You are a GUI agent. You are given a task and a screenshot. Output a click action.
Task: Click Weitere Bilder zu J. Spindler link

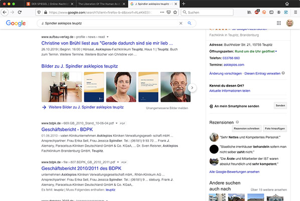tap(86, 107)
